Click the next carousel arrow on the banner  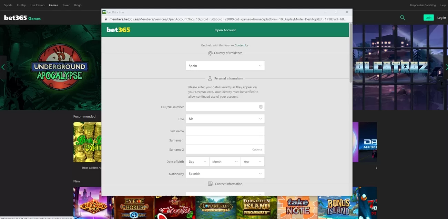[446, 67]
